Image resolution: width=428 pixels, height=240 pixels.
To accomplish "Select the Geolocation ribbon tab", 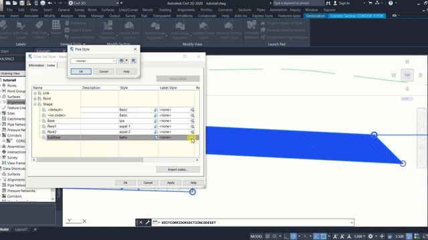I will [315, 16].
